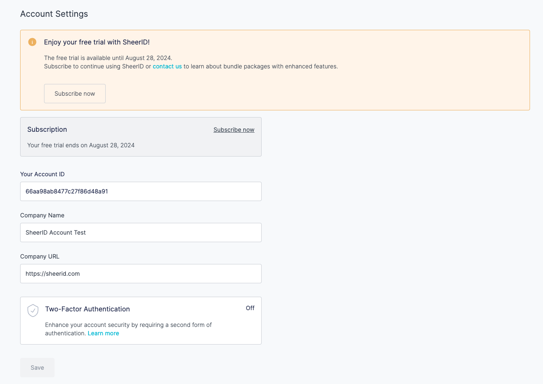Click the Two-Factor Authentication title
The image size is (543, 384).
88,309
